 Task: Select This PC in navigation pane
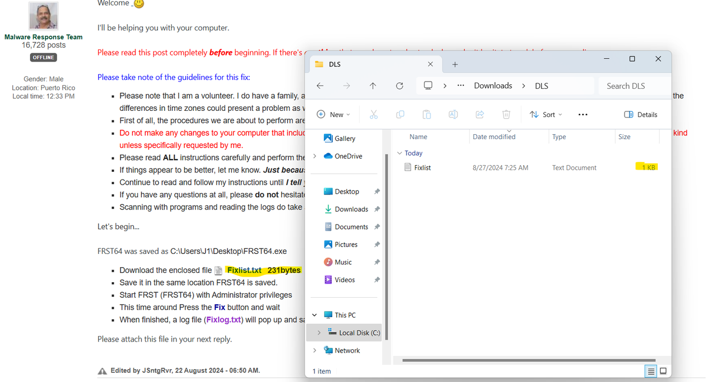339,315
